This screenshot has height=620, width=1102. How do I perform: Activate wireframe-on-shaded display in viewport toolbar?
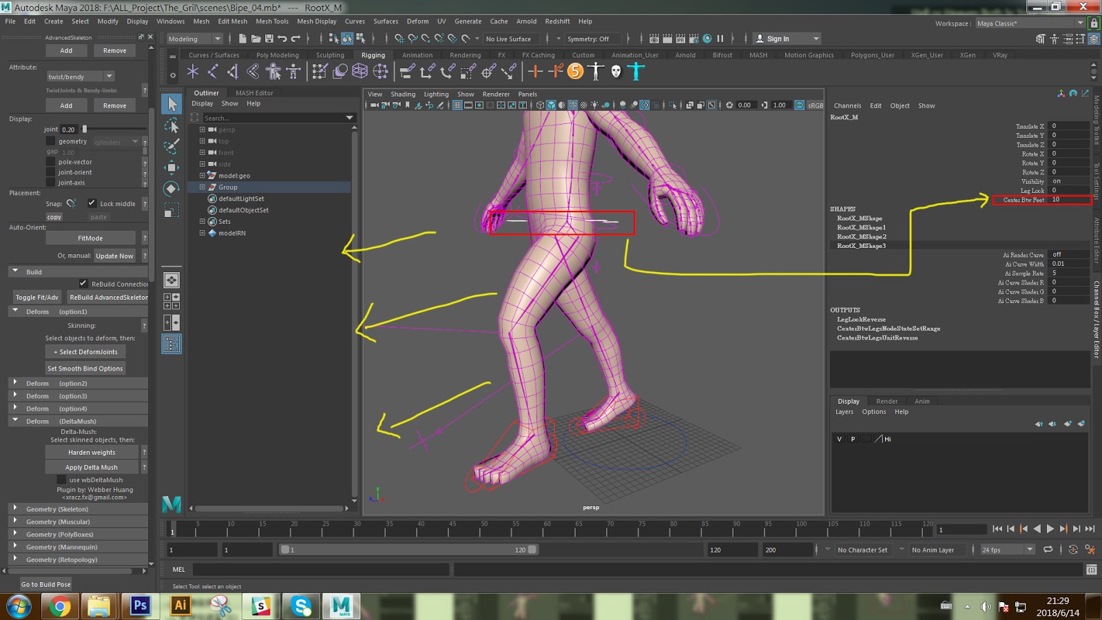point(573,105)
